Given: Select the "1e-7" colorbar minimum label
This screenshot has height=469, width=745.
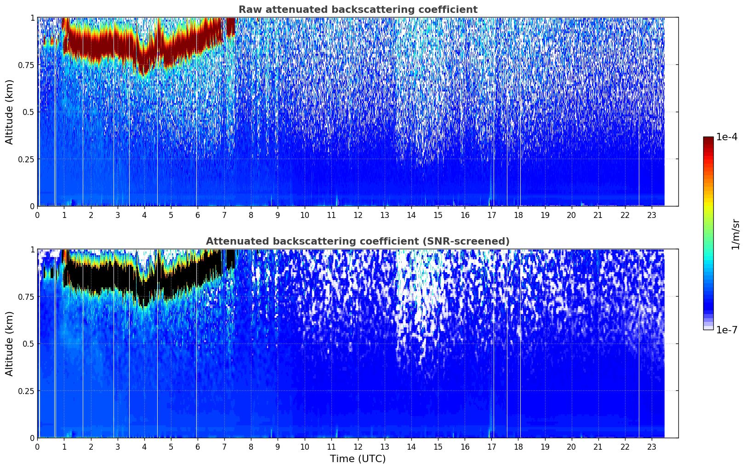Looking at the screenshot, I should [727, 330].
